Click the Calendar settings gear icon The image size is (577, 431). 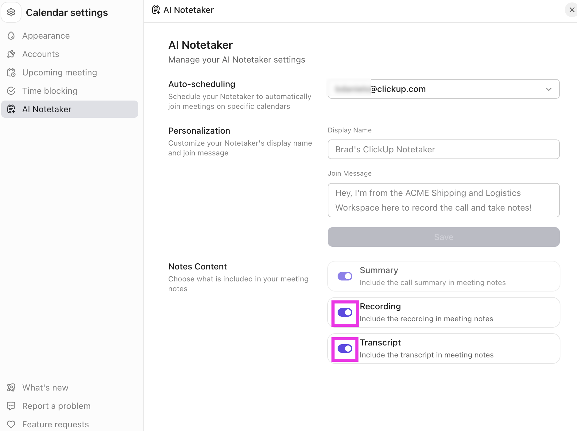point(11,12)
